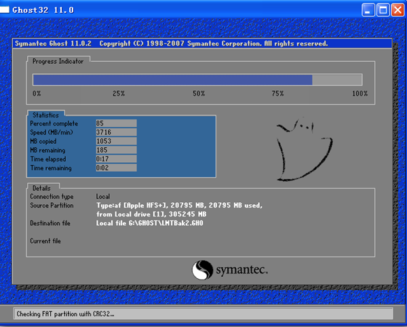Click the Symantec Ghost copyright header bar
407x327 pixels.
202,43
